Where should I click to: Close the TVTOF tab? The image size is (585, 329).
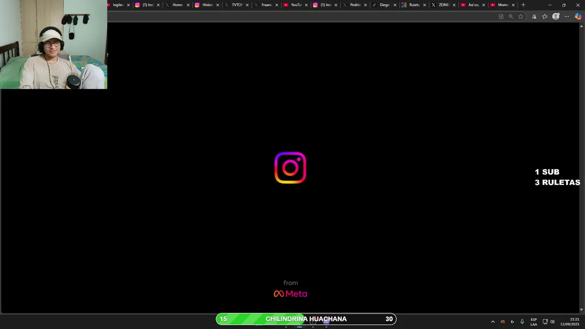(247, 5)
